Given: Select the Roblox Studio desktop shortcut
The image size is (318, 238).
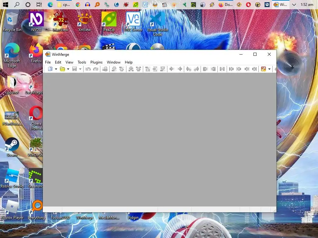Looking at the screenshot, I should 12,178.
